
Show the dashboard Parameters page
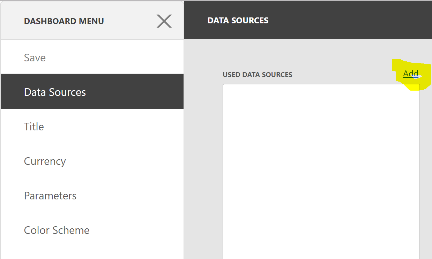pos(50,196)
